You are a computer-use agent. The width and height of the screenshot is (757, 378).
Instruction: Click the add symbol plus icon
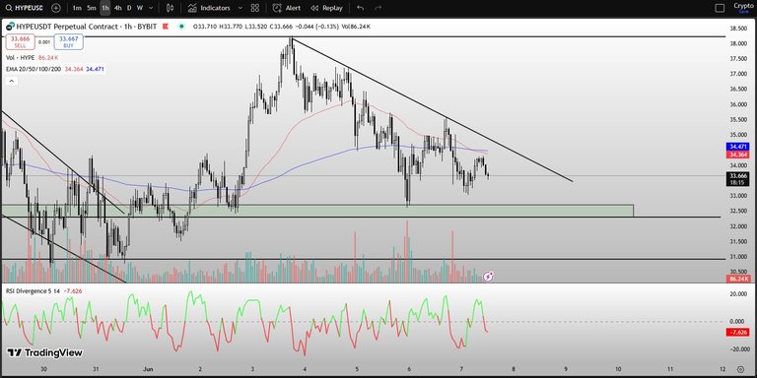[x=56, y=8]
